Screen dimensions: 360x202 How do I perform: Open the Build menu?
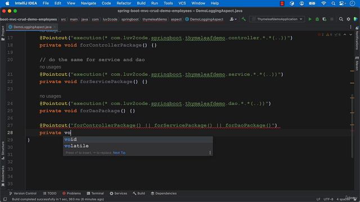pyautogui.click(x=141, y=3)
